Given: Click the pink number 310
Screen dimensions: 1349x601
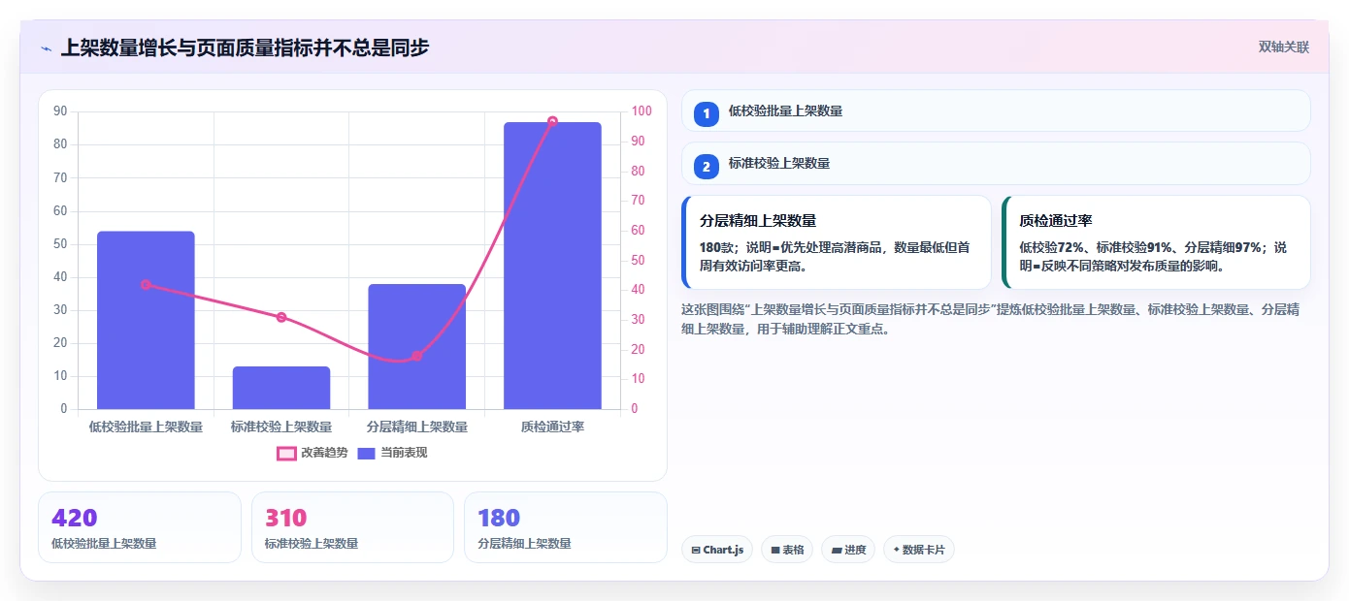Looking at the screenshot, I should pyautogui.click(x=286, y=518).
